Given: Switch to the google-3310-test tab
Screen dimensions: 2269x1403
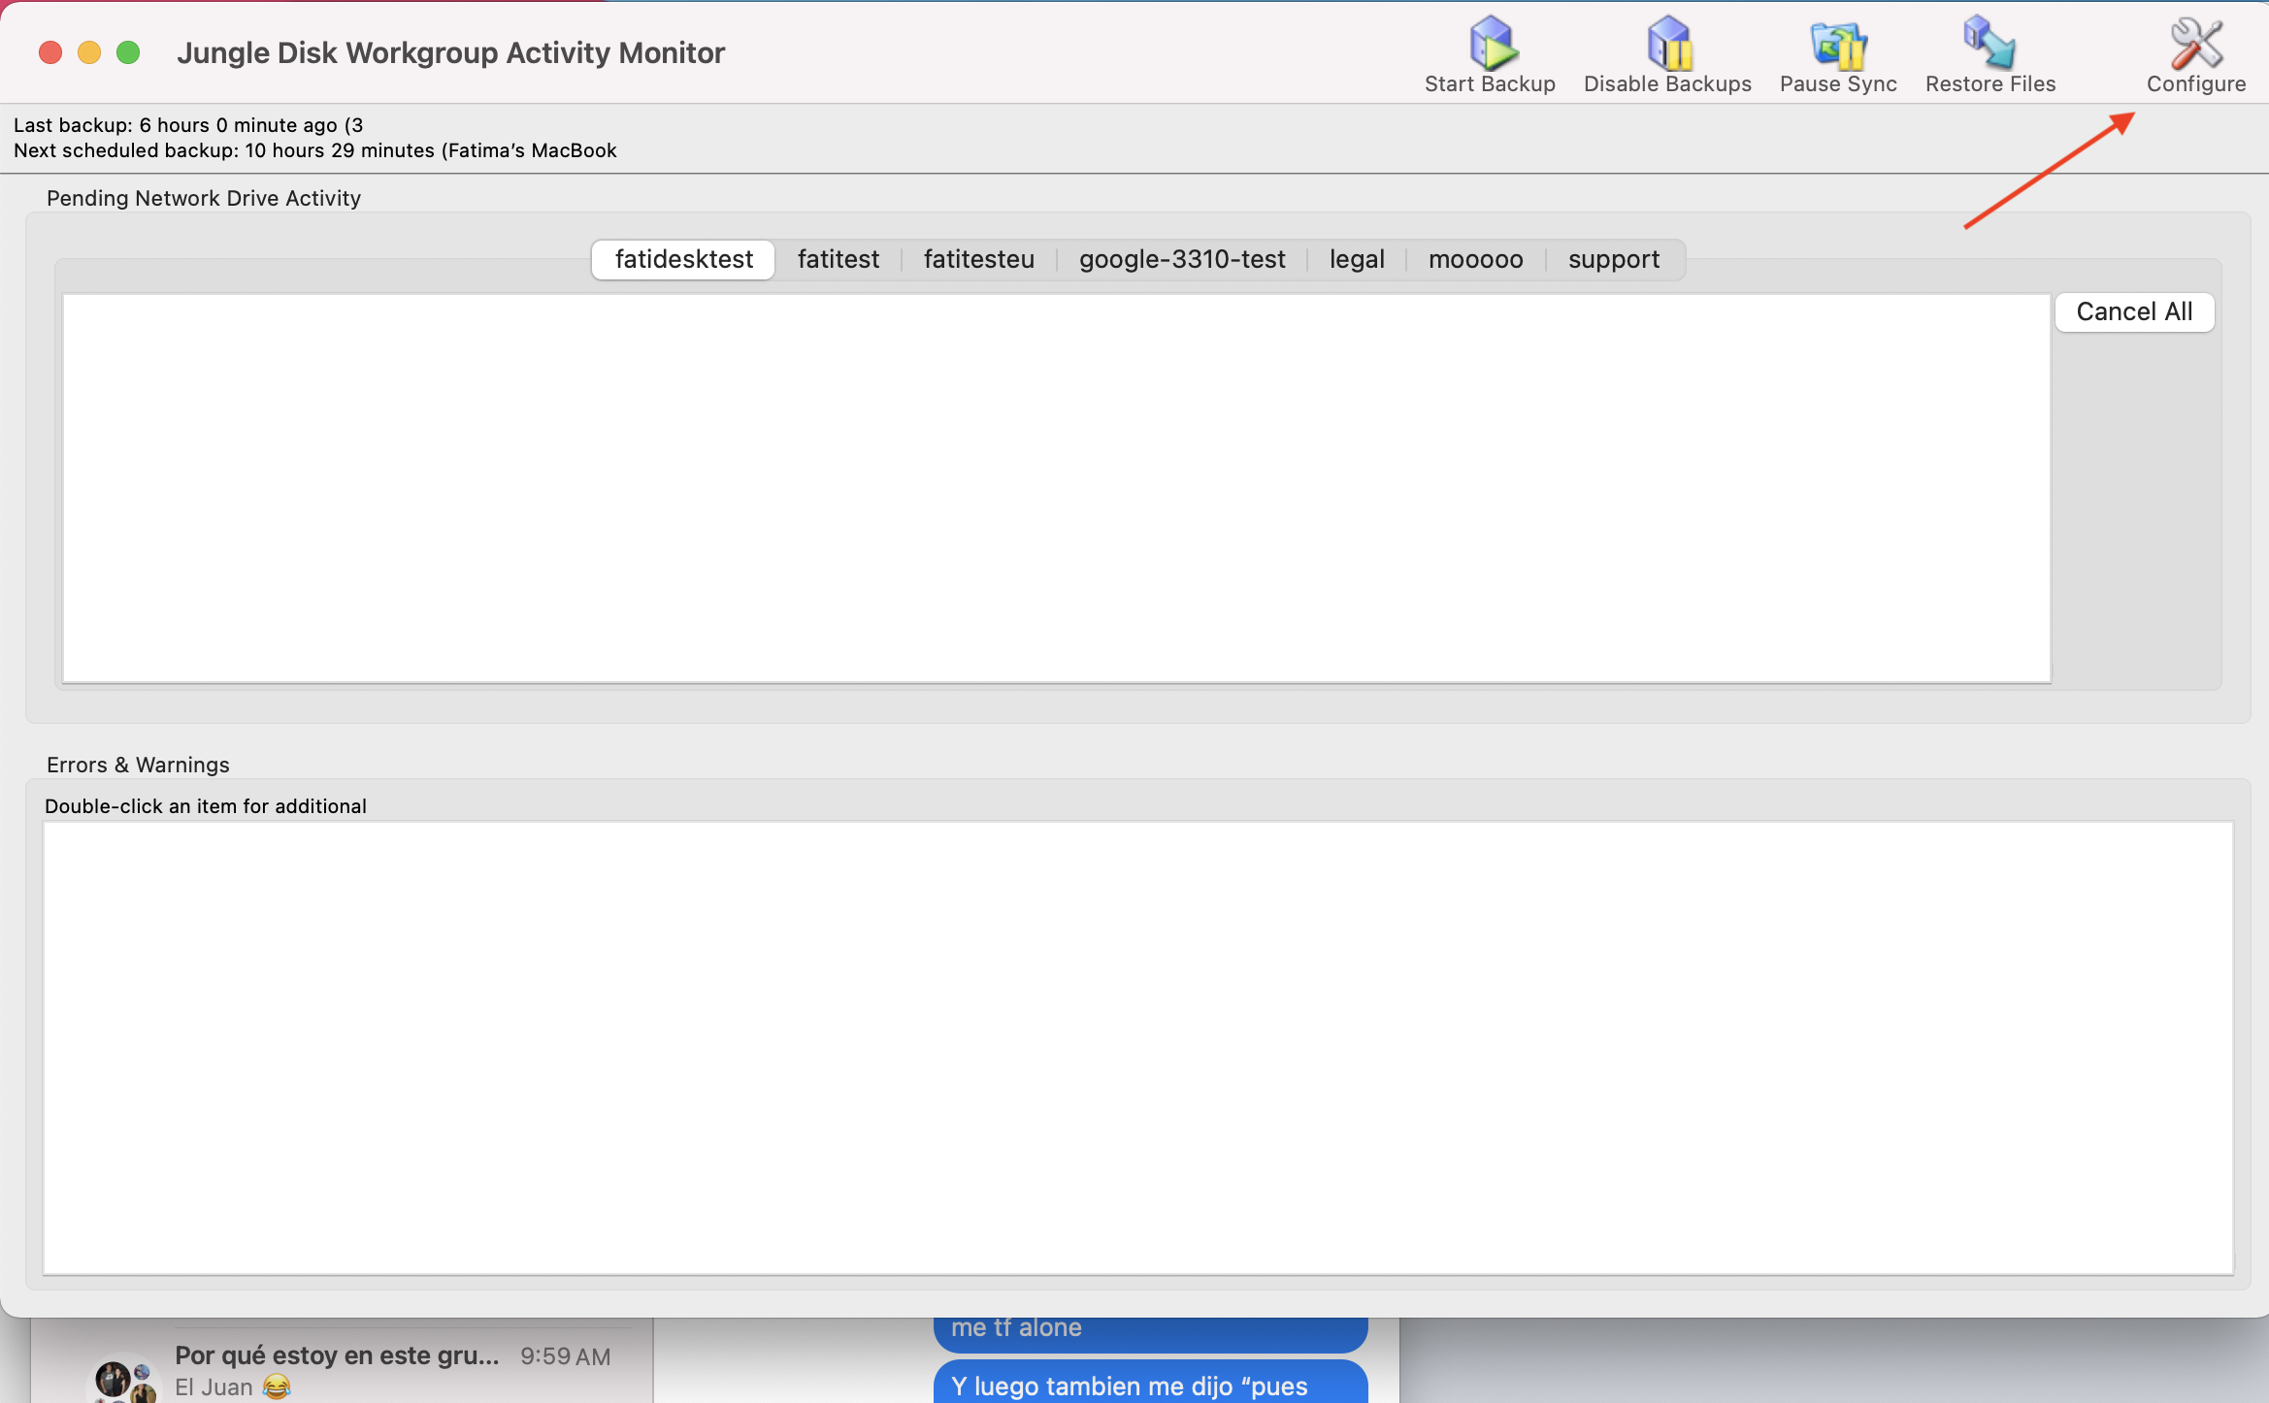Looking at the screenshot, I should pyautogui.click(x=1182, y=259).
